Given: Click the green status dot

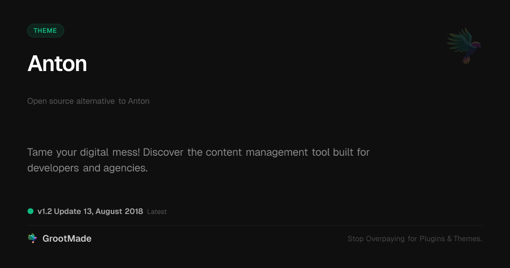Looking at the screenshot, I should pos(31,211).
